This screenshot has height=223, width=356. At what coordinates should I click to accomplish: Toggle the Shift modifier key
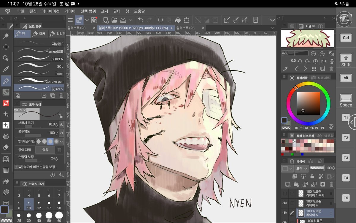coord(346,59)
